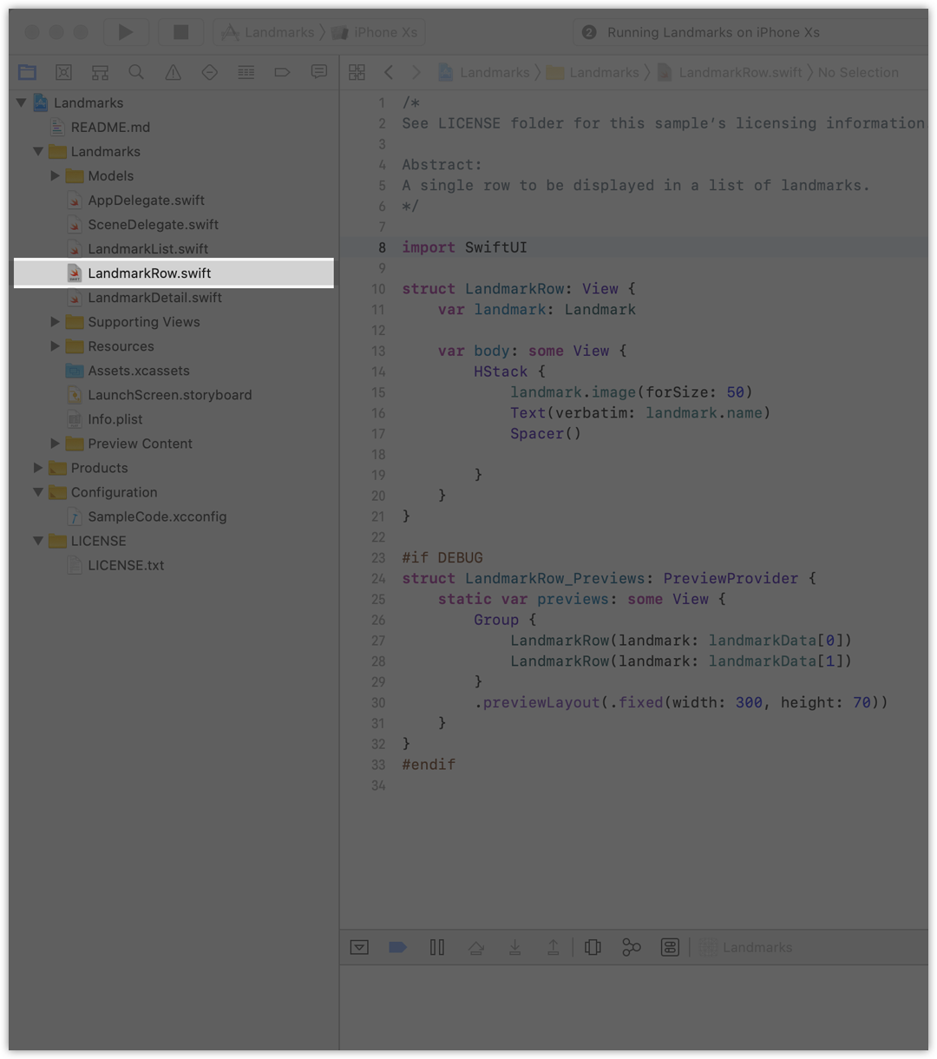Click the Step Over debug icon
The height and width of the screenshot is (1059, 937).
pyautogui.click(x=476, y=947)
